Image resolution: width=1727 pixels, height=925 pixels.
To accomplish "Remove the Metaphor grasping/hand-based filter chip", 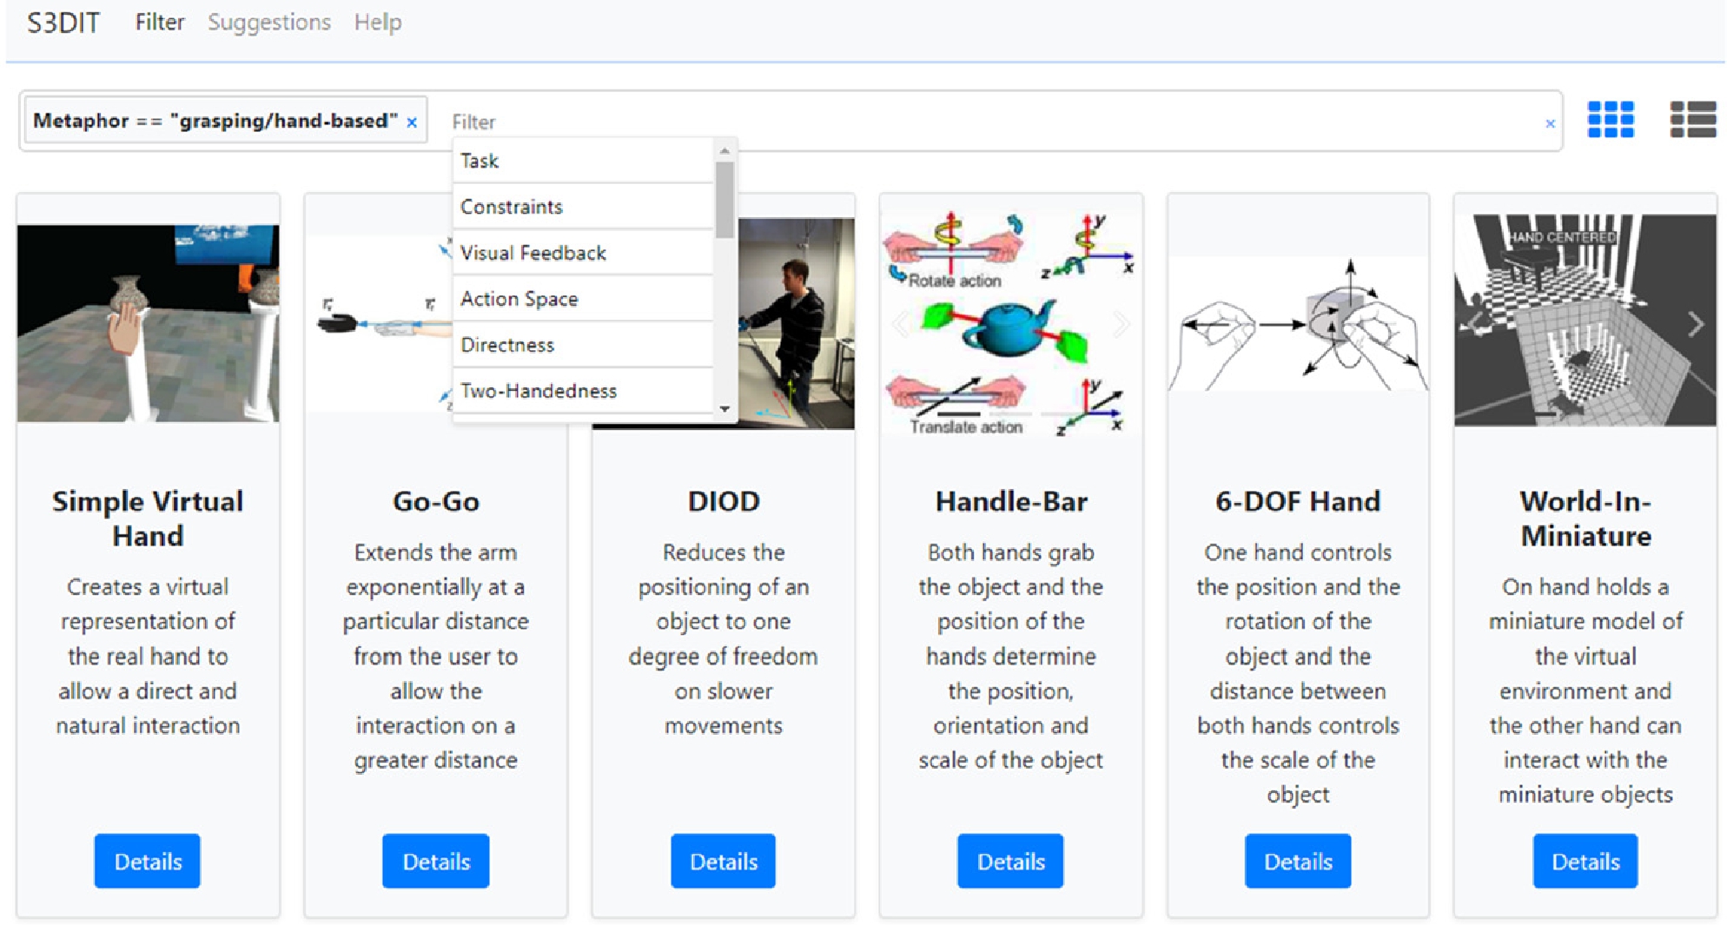I will click(412, 121).
